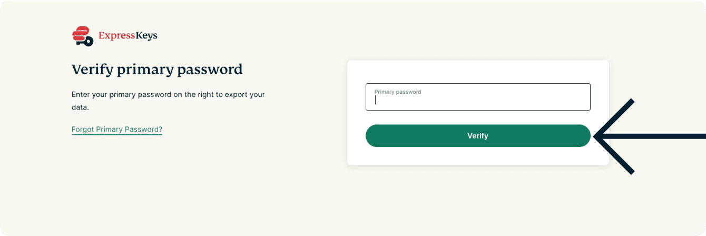Click the "Enter your primary password" description text
Image resolution: width=706 pixels, height=236 pixels.
coord(168,95)
